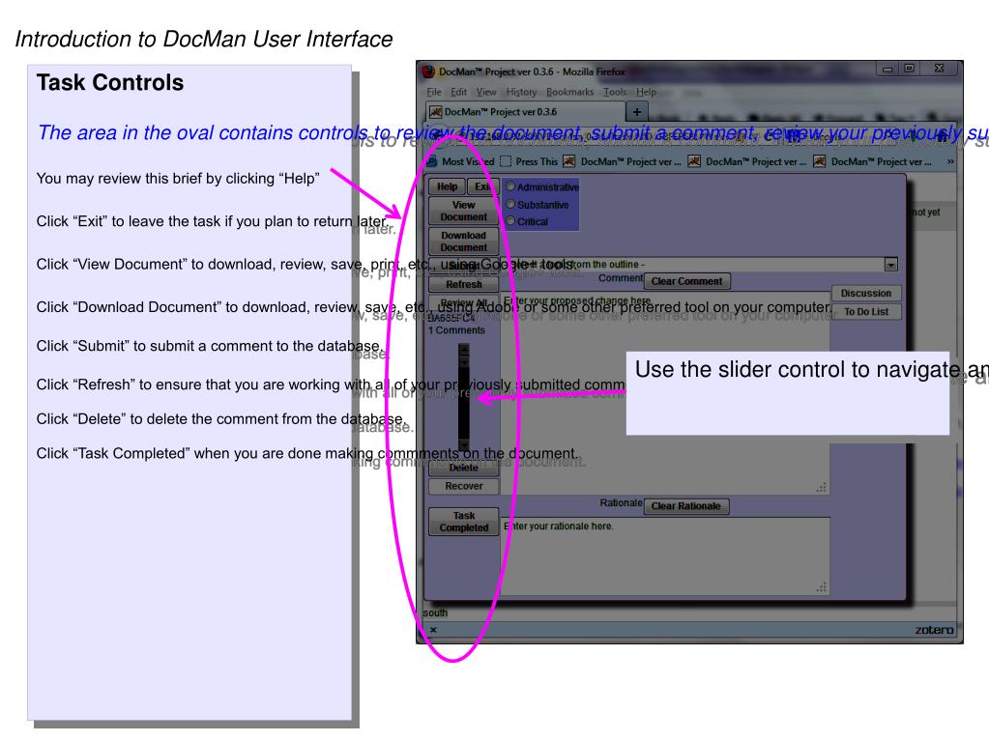Click the slider's top arrow
Screen dimensions: 989x741
464,349
